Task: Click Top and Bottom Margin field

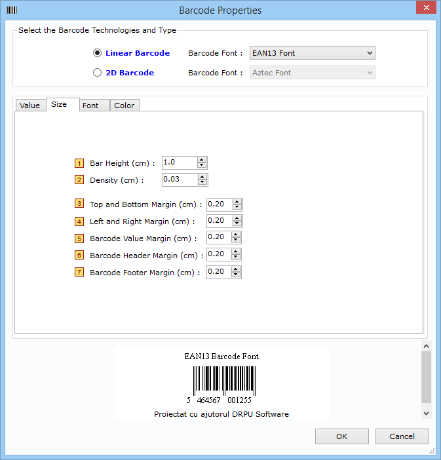Action: point(220,204)
